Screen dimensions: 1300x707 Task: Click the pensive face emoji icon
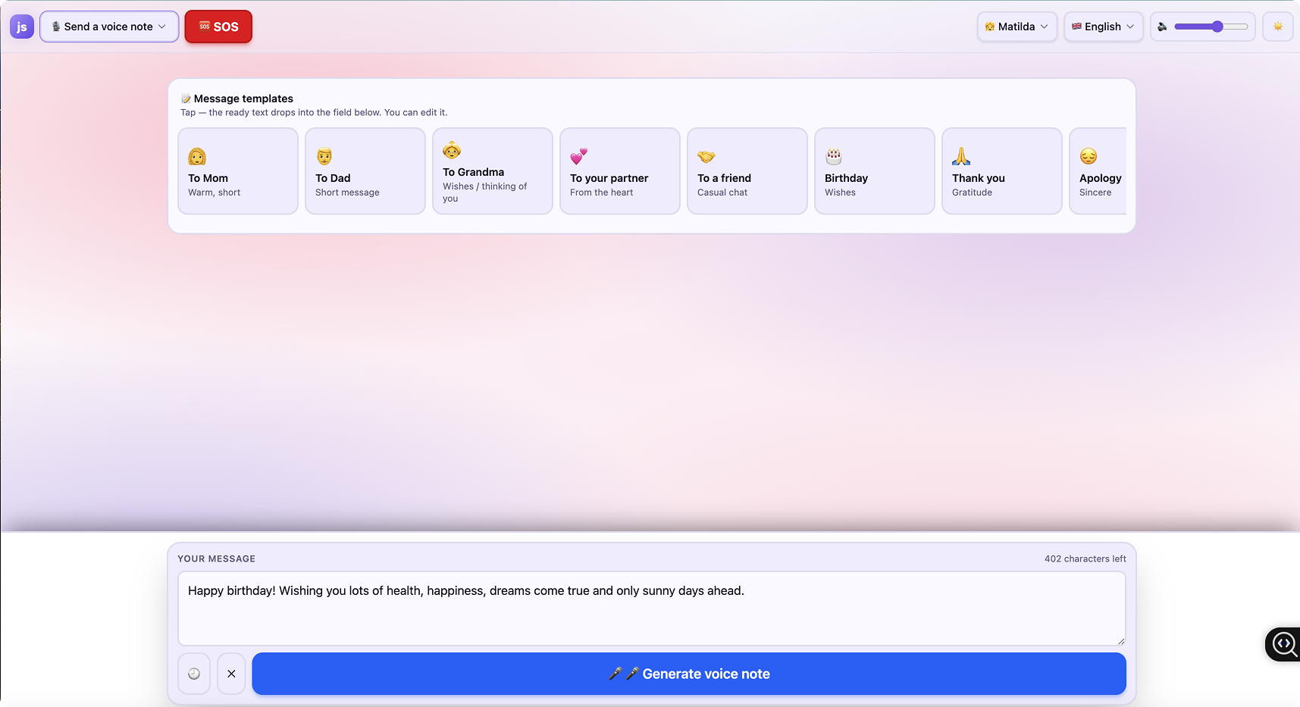1089,157
